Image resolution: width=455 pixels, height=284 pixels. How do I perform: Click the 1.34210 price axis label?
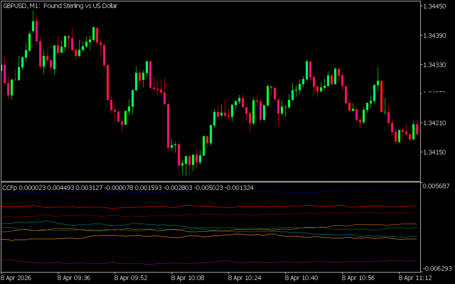(436, 123)
